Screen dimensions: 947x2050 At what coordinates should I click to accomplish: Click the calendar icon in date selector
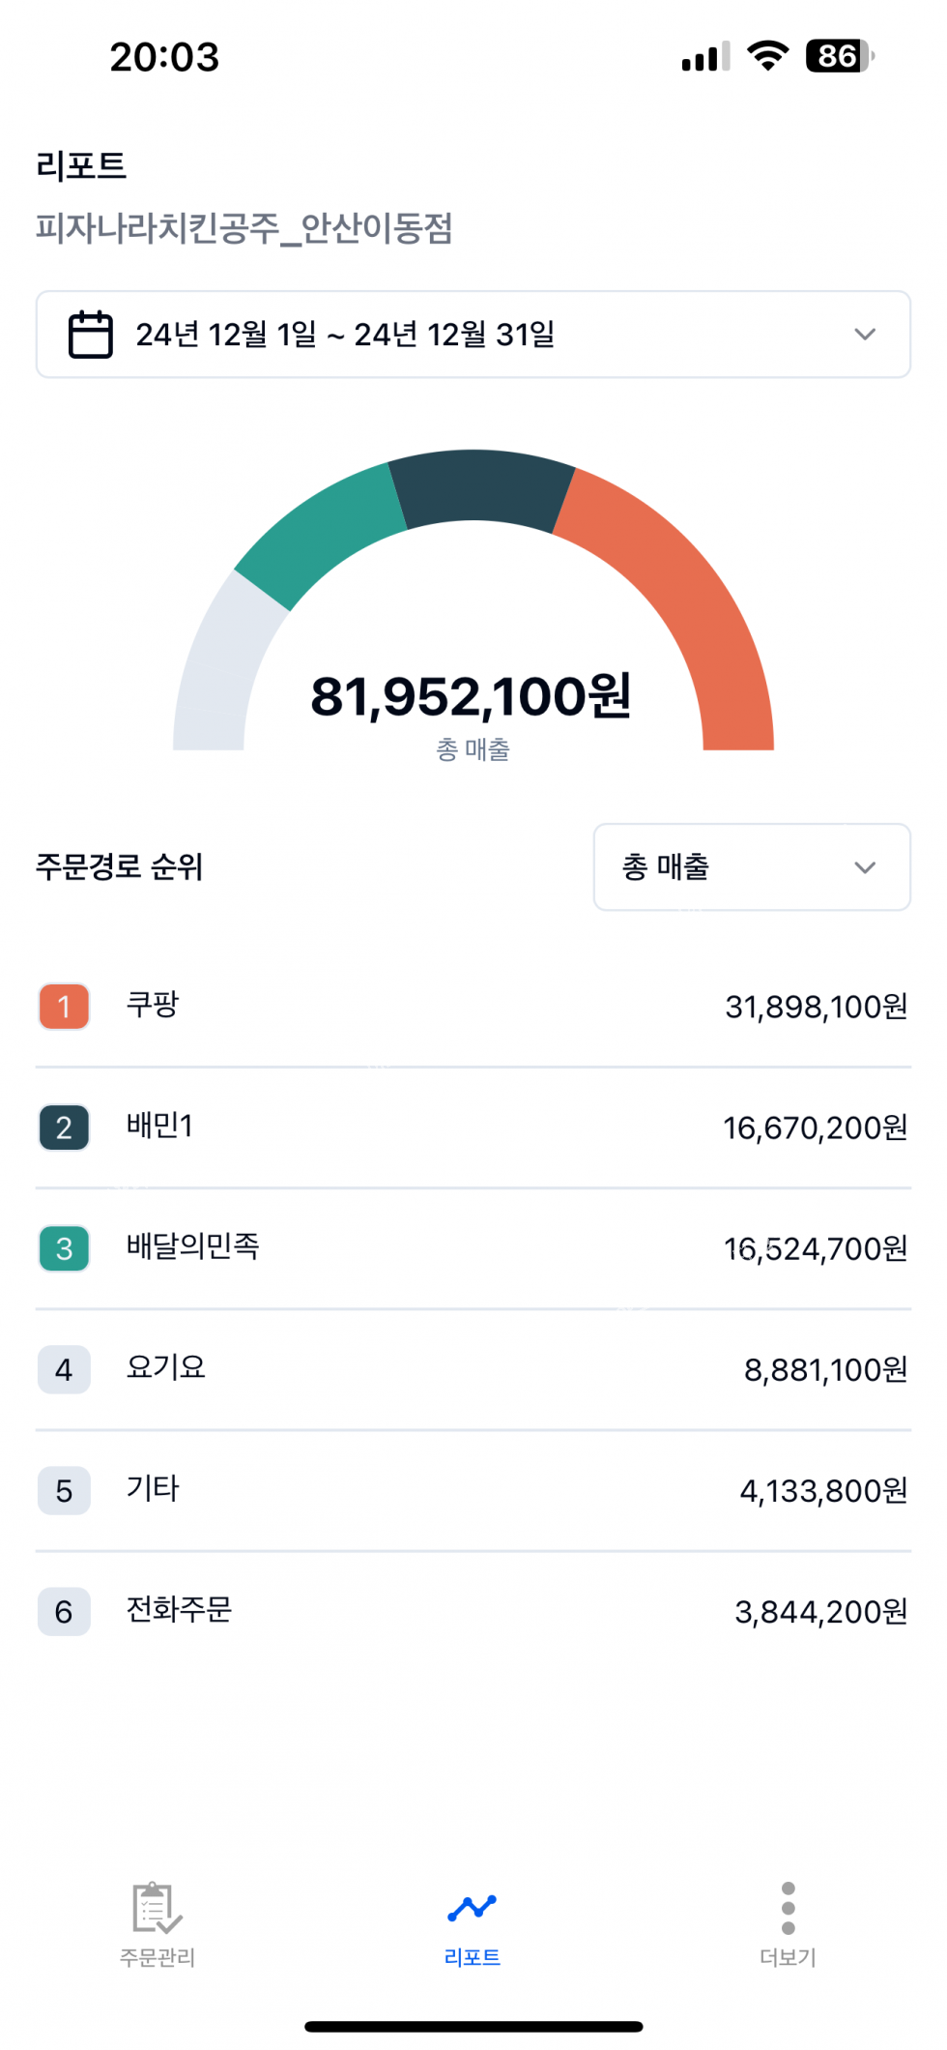[91, 335]
